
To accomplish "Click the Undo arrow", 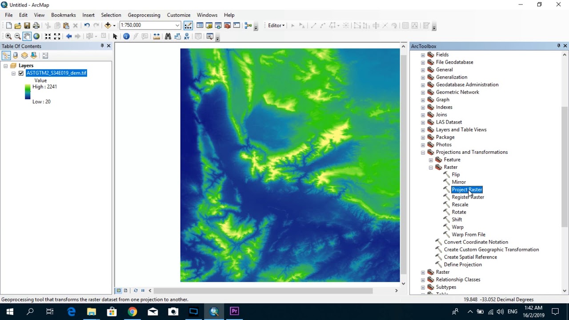I will tap(87, 25).
